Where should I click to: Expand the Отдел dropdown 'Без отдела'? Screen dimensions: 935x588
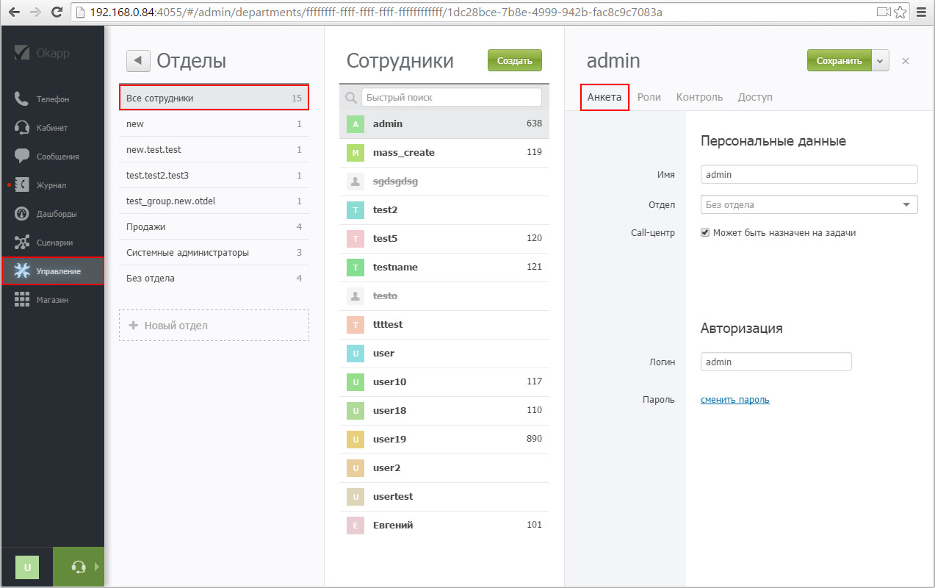coord(809,205)
